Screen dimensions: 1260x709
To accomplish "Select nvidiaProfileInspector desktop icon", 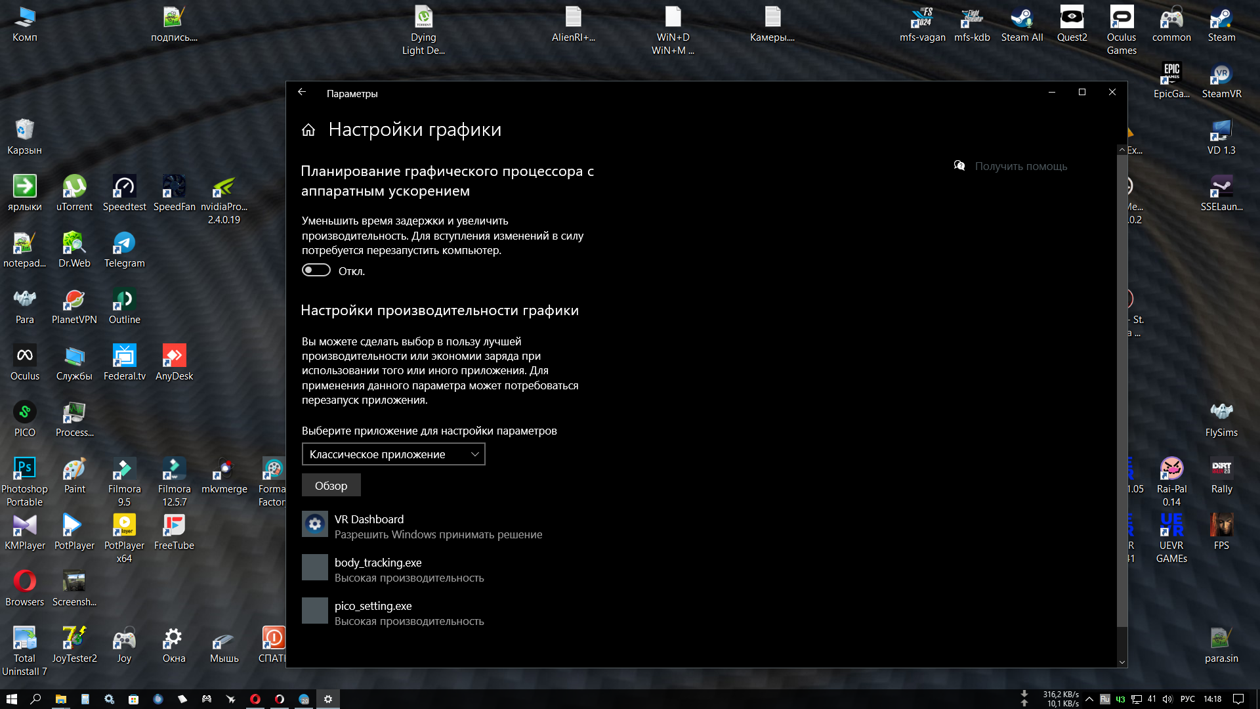I will [x=224, y=200].
